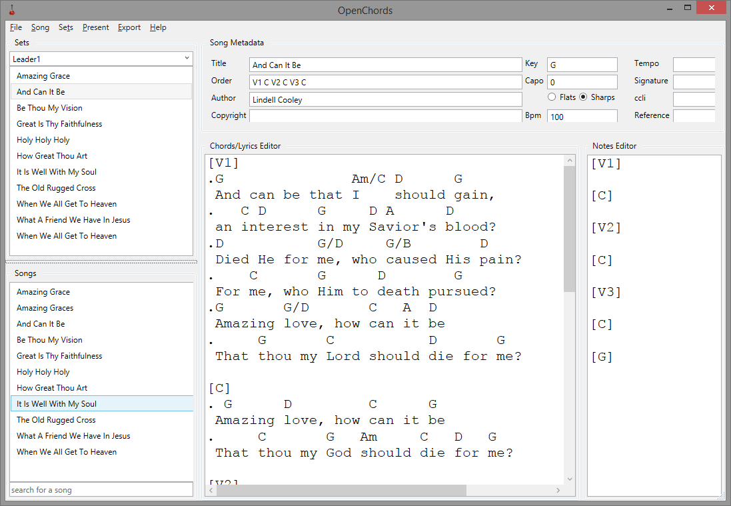Open the Leader1 set selector dropdown
731x506 pixels.
[187, 58]
